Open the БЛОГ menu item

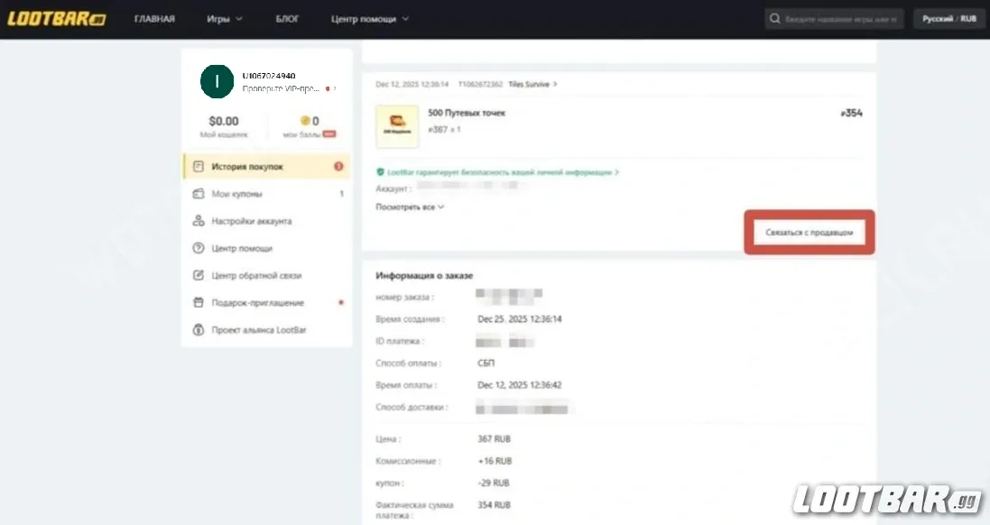pos(287,17)
